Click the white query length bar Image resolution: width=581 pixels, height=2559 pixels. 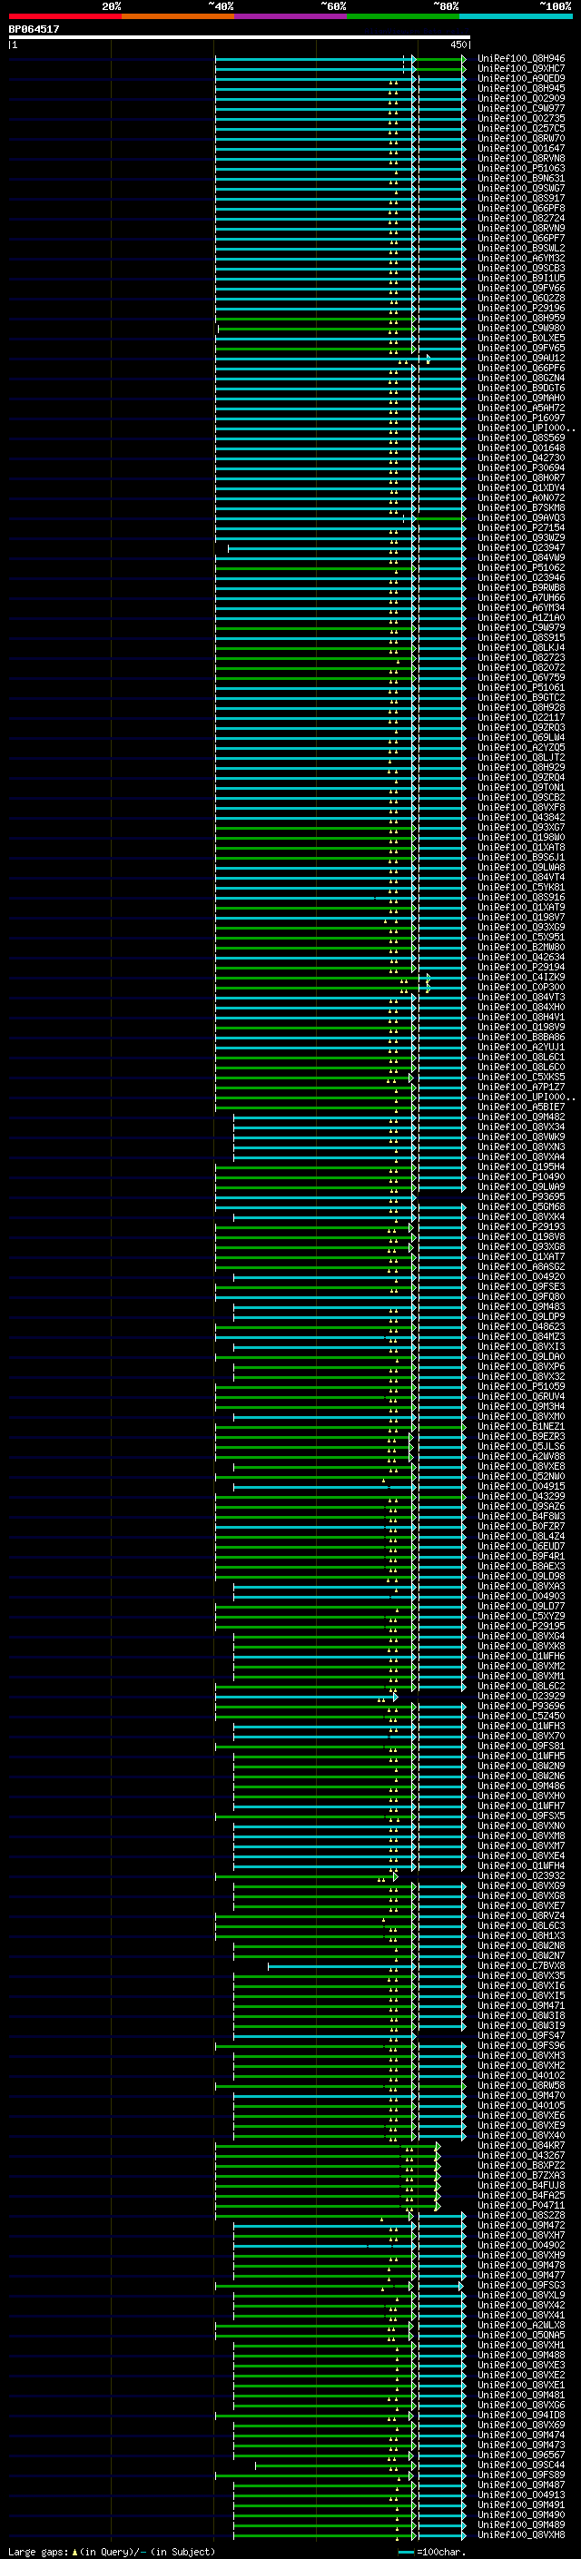pos(240,36)
